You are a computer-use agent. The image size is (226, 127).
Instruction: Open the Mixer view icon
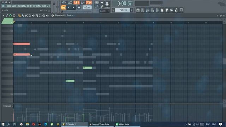tap(157, 10)
